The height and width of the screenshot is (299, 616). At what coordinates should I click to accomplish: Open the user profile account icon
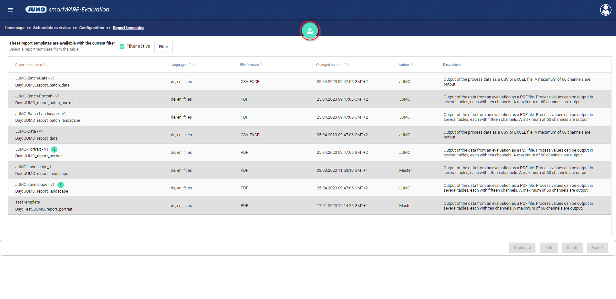605,10
